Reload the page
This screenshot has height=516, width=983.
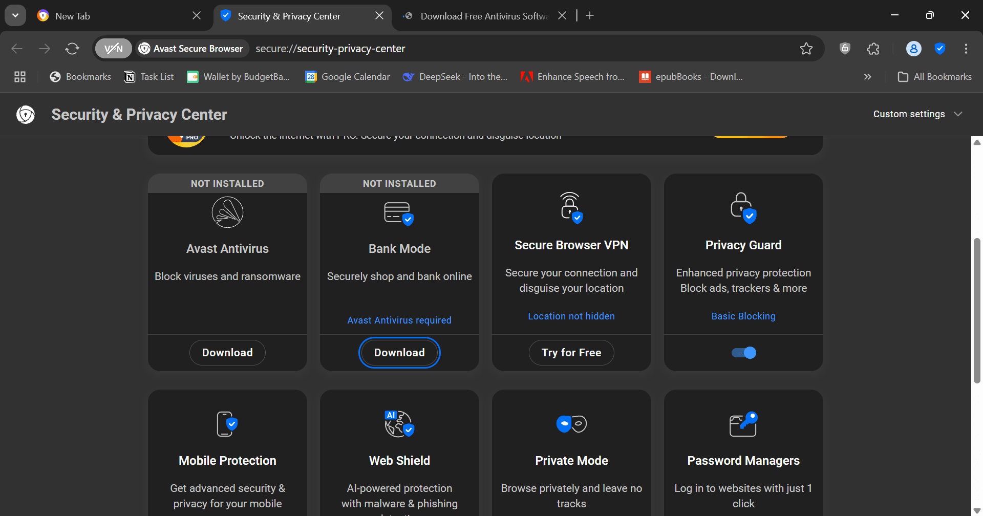pyautogui.click(x=72, y=49)
